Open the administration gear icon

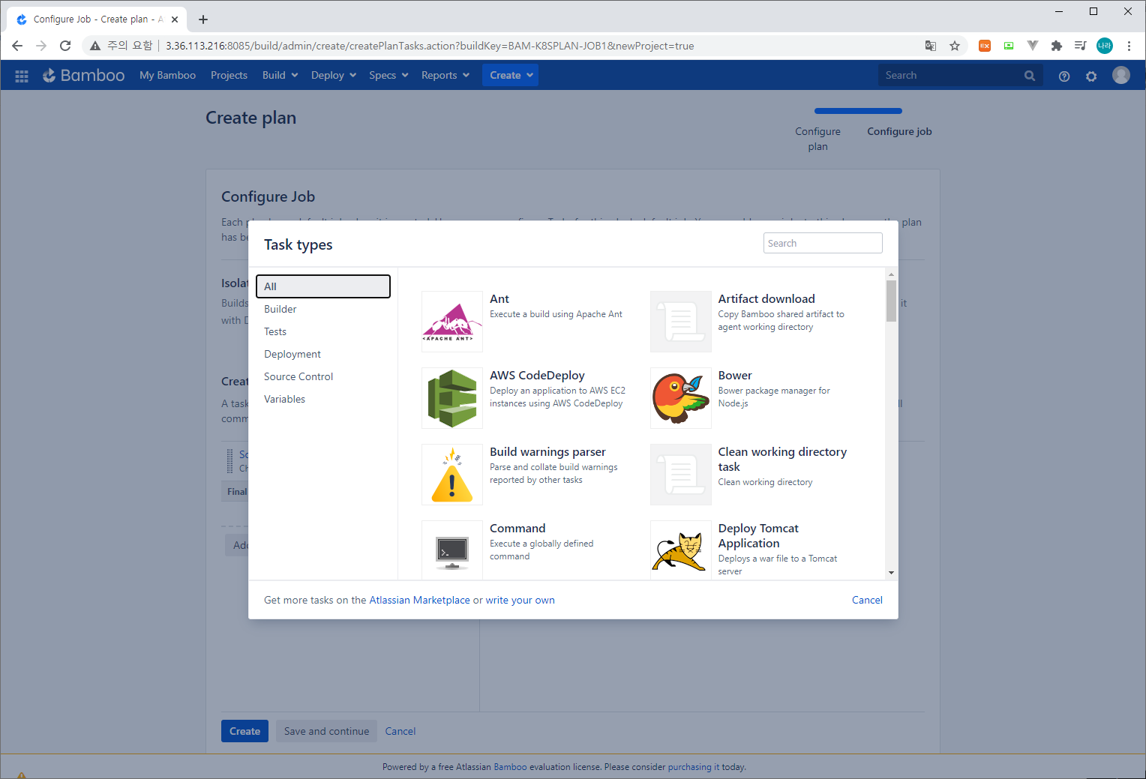click(1091, 76)
